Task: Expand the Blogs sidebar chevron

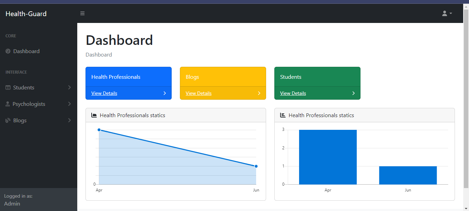Action: pos(69,121)
